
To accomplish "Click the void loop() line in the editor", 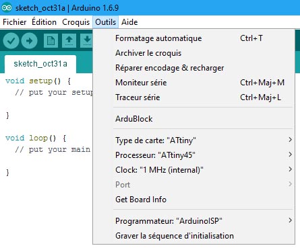I will pyautogui.click(x=36, y=138).
